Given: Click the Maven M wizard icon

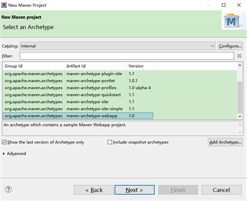Looking at the screenshot, I should 231,21.
